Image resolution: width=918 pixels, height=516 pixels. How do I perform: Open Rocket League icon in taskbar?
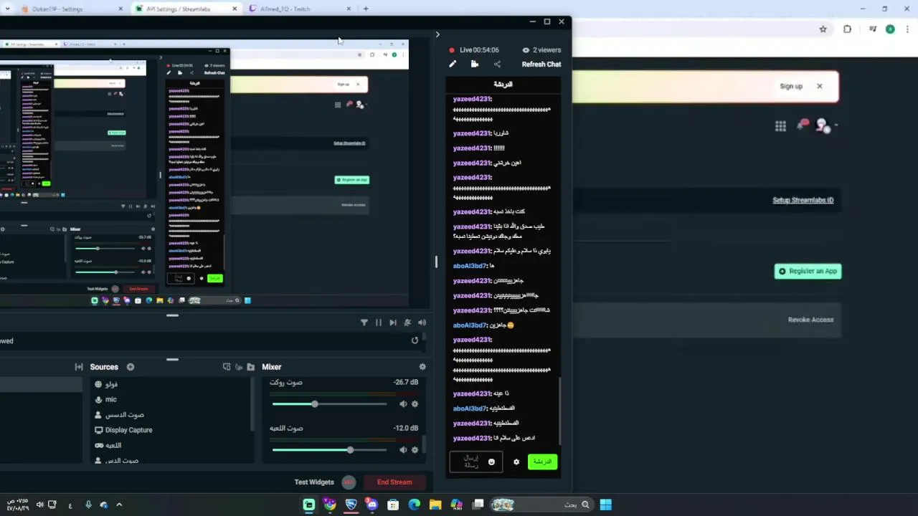click(x=351, y=505)
